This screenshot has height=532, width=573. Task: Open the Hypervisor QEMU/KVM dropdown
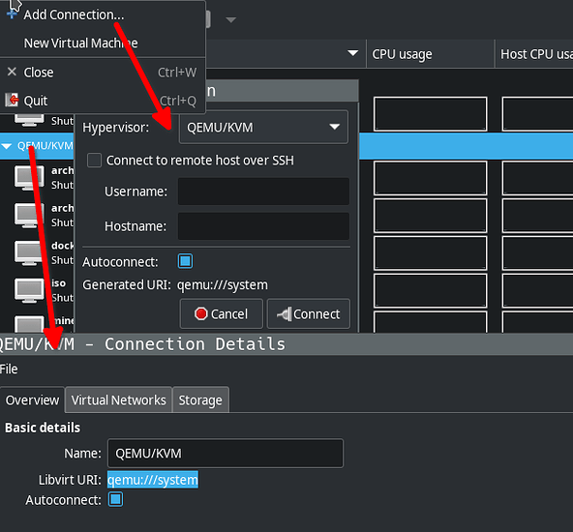pos(263,127)
